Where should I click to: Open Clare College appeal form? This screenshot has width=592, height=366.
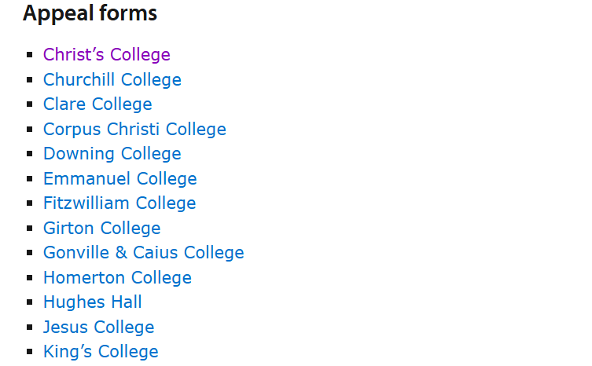[97, 104]
